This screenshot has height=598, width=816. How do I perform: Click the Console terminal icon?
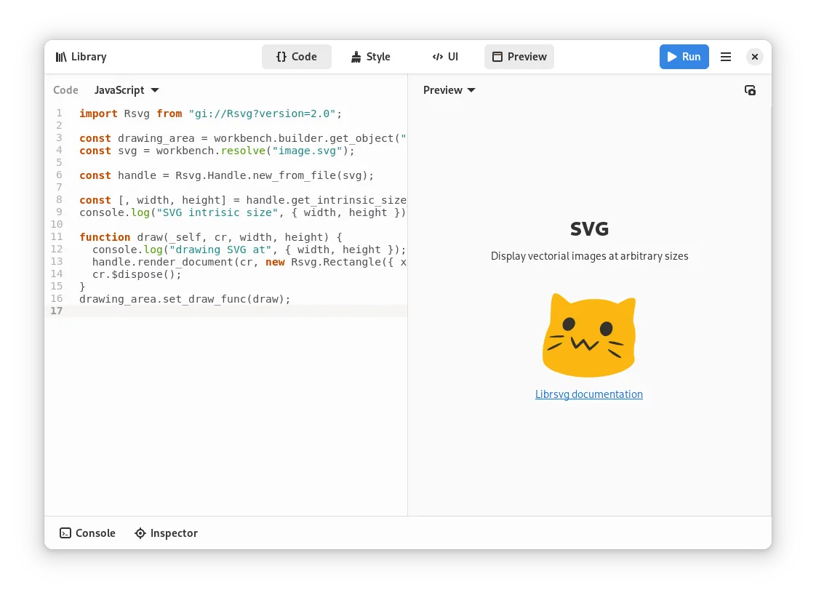pyautogui.click(x=65, y=533)
